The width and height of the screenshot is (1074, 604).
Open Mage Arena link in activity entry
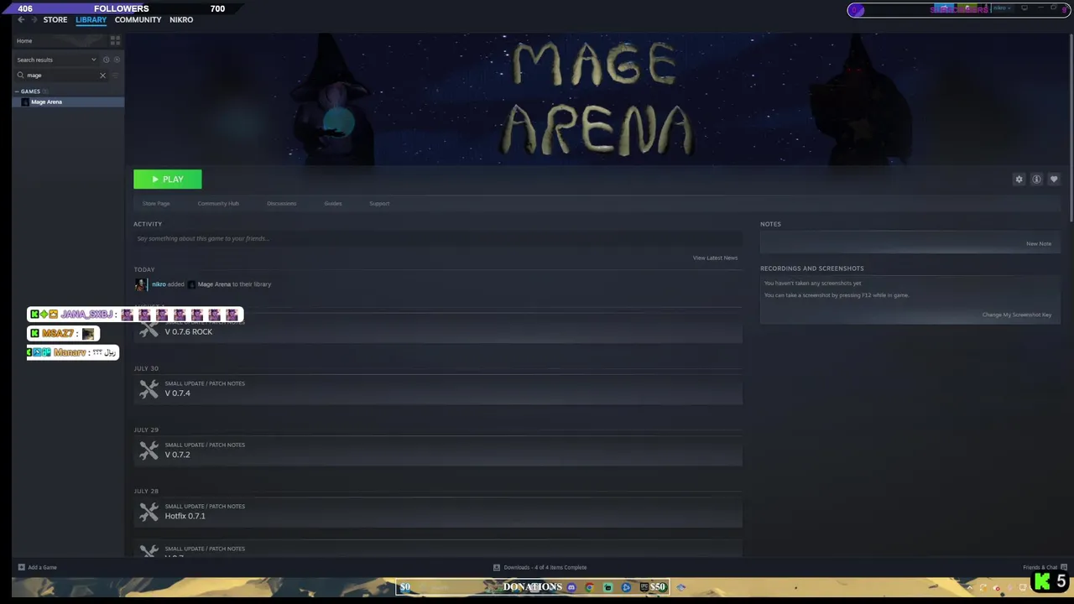point(214,284)
